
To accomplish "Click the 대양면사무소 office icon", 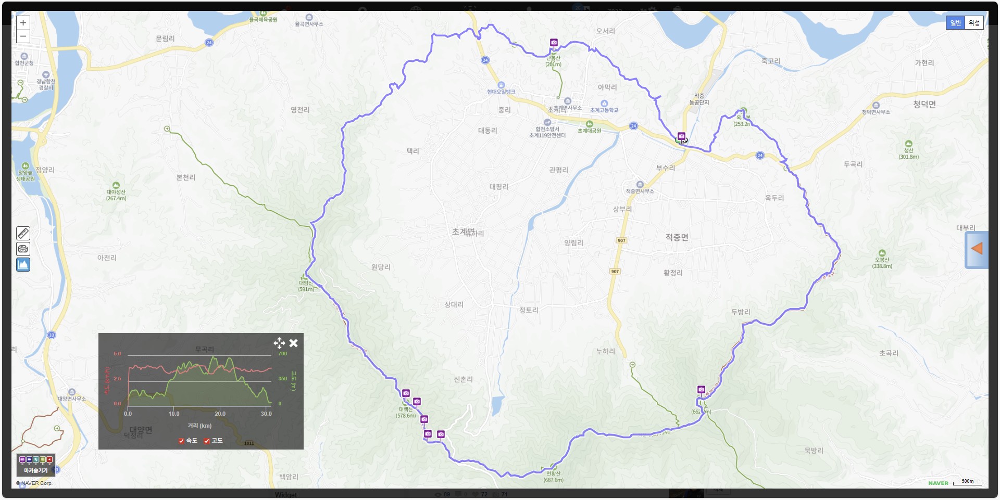I will point(72,392).
